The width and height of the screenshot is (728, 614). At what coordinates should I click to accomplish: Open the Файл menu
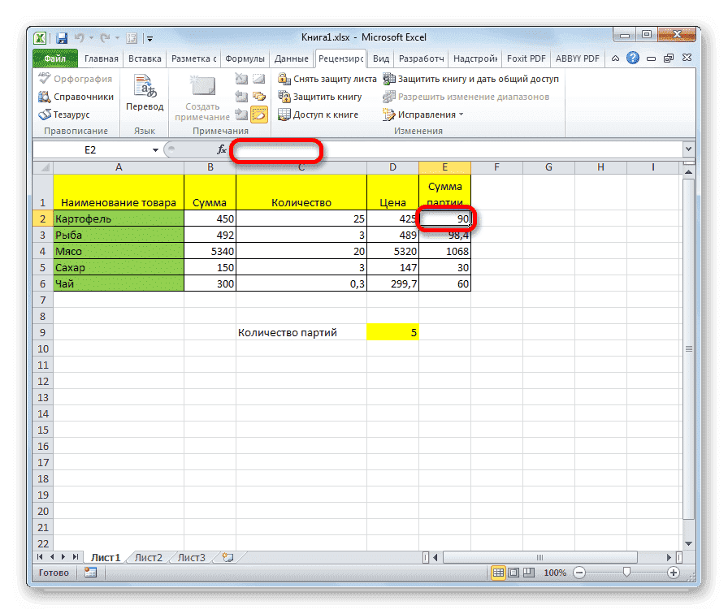[54, 58]
